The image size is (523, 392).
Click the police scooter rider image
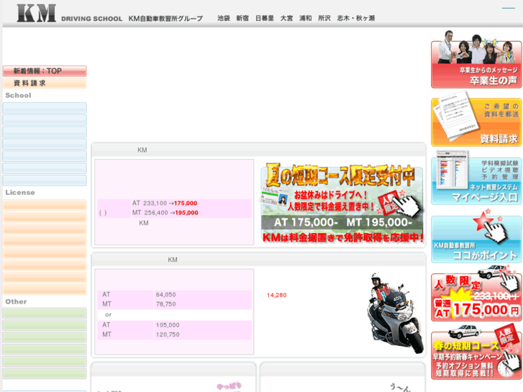396,313
